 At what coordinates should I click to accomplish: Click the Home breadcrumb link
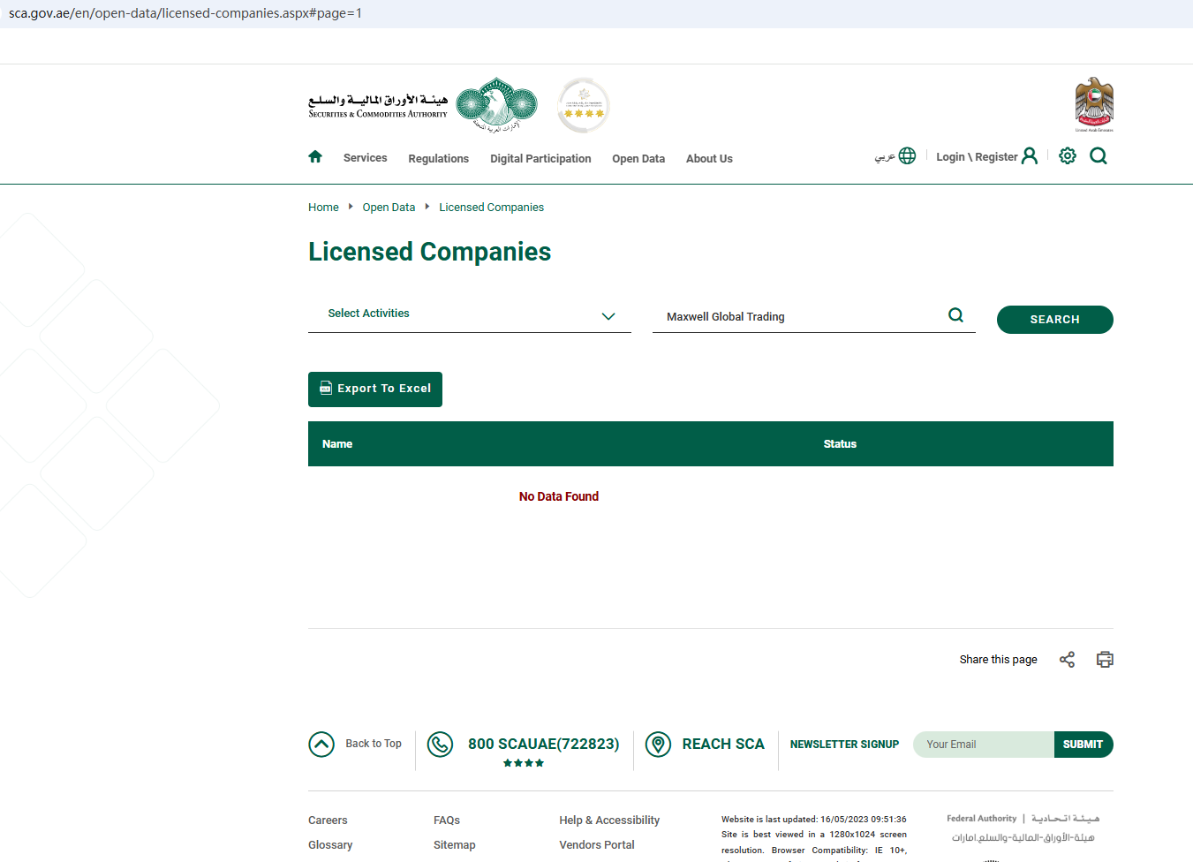[x=323, y=208]
